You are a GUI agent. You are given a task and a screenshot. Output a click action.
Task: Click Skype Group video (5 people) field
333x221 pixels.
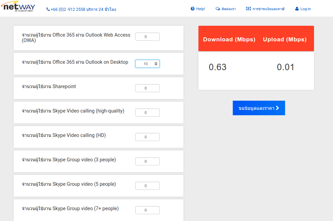click(147, 186)
